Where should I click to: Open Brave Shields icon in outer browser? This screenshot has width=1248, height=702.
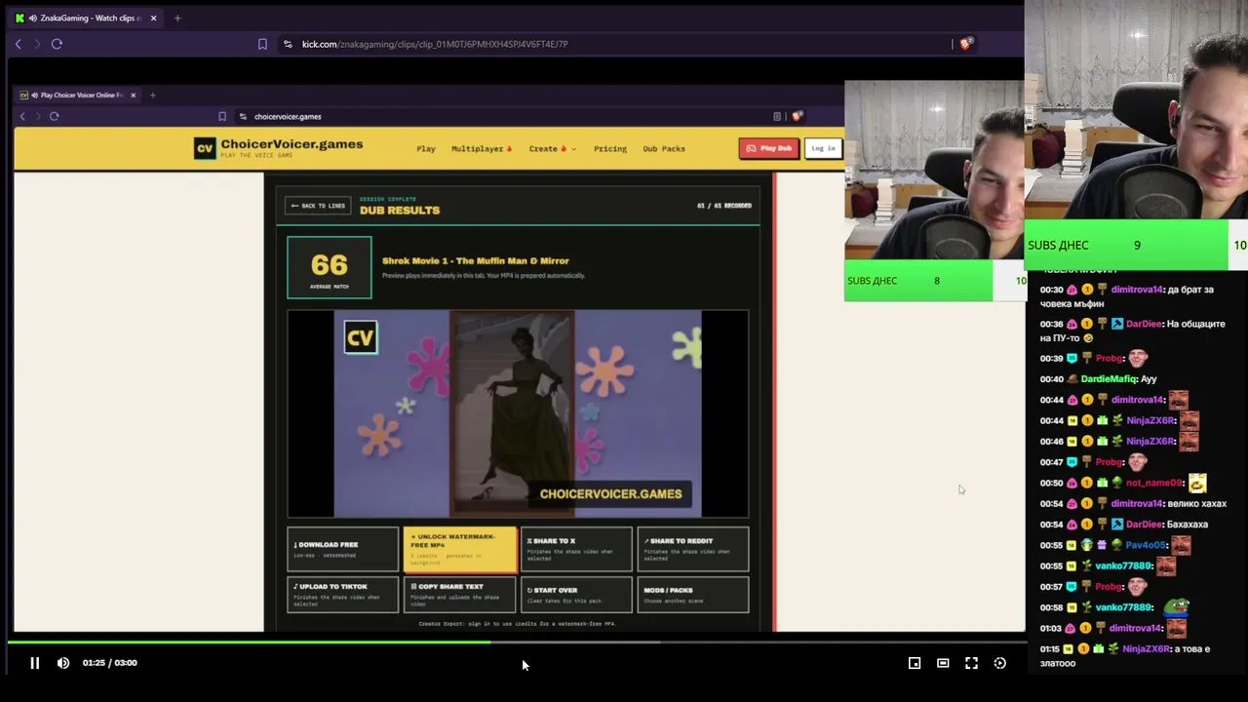click(965, 44)
